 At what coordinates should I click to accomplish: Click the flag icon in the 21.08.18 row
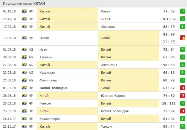(x=24, y=80)
